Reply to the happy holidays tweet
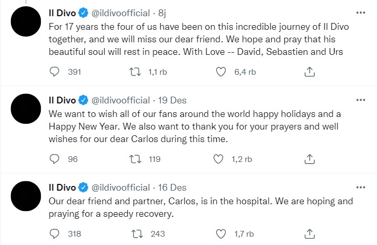 coord(54,159)
